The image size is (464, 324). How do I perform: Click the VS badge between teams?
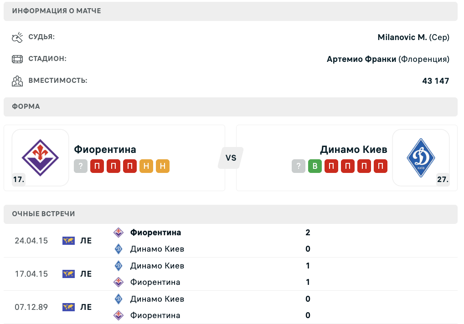click(231, 158)
